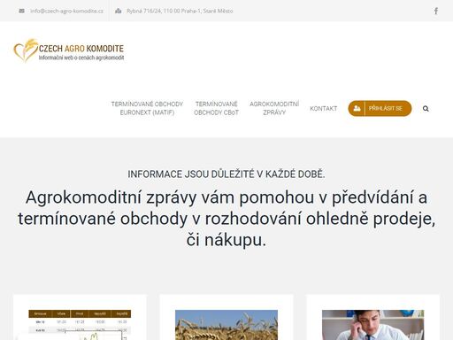
Task: Click the building address icon
Action: click(x=119, y=11)
